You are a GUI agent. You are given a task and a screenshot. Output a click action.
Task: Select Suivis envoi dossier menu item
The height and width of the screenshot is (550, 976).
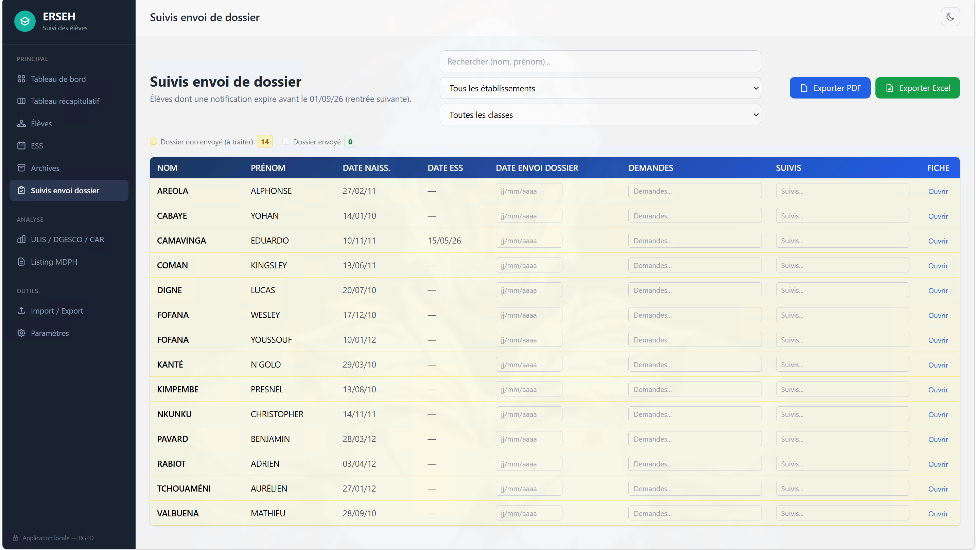click(x=69, y=190)
